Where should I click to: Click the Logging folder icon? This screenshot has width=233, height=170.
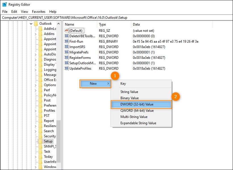pyautogui.click(x=40, y=70)
